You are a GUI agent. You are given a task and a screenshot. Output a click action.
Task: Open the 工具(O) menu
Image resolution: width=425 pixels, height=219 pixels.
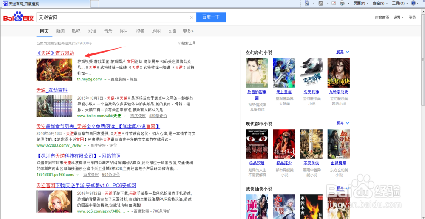(400, 3)
